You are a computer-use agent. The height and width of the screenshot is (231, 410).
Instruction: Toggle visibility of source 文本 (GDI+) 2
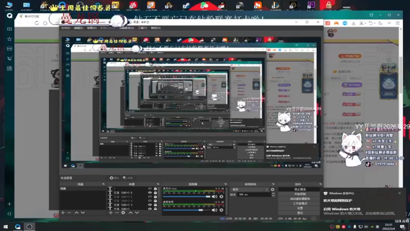point(150,197)
